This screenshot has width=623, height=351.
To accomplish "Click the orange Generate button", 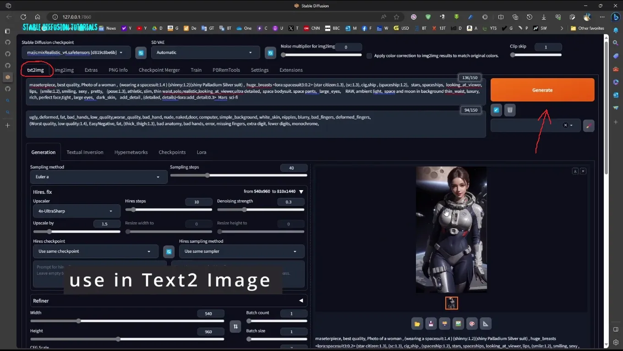I will 542,90.
